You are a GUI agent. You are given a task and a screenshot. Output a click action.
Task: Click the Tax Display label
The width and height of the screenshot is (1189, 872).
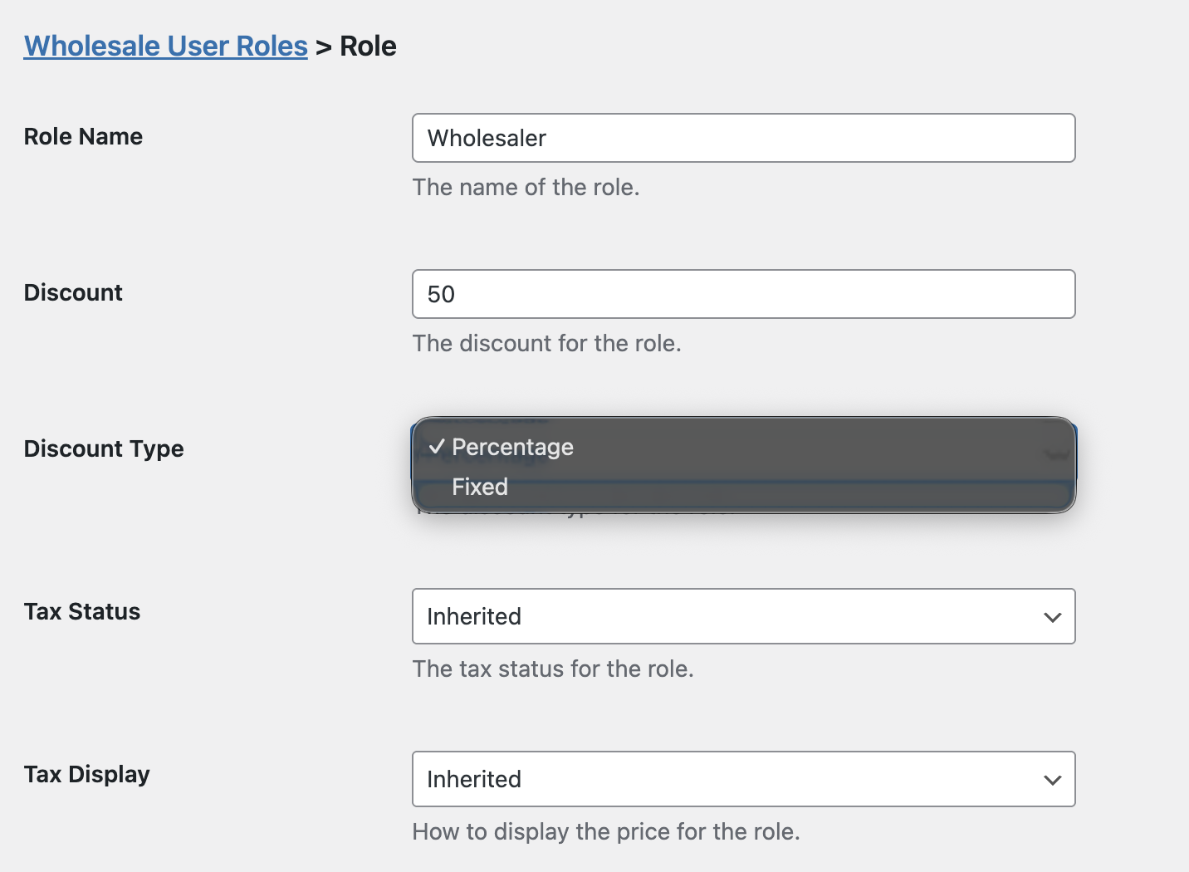coord(86,774)
